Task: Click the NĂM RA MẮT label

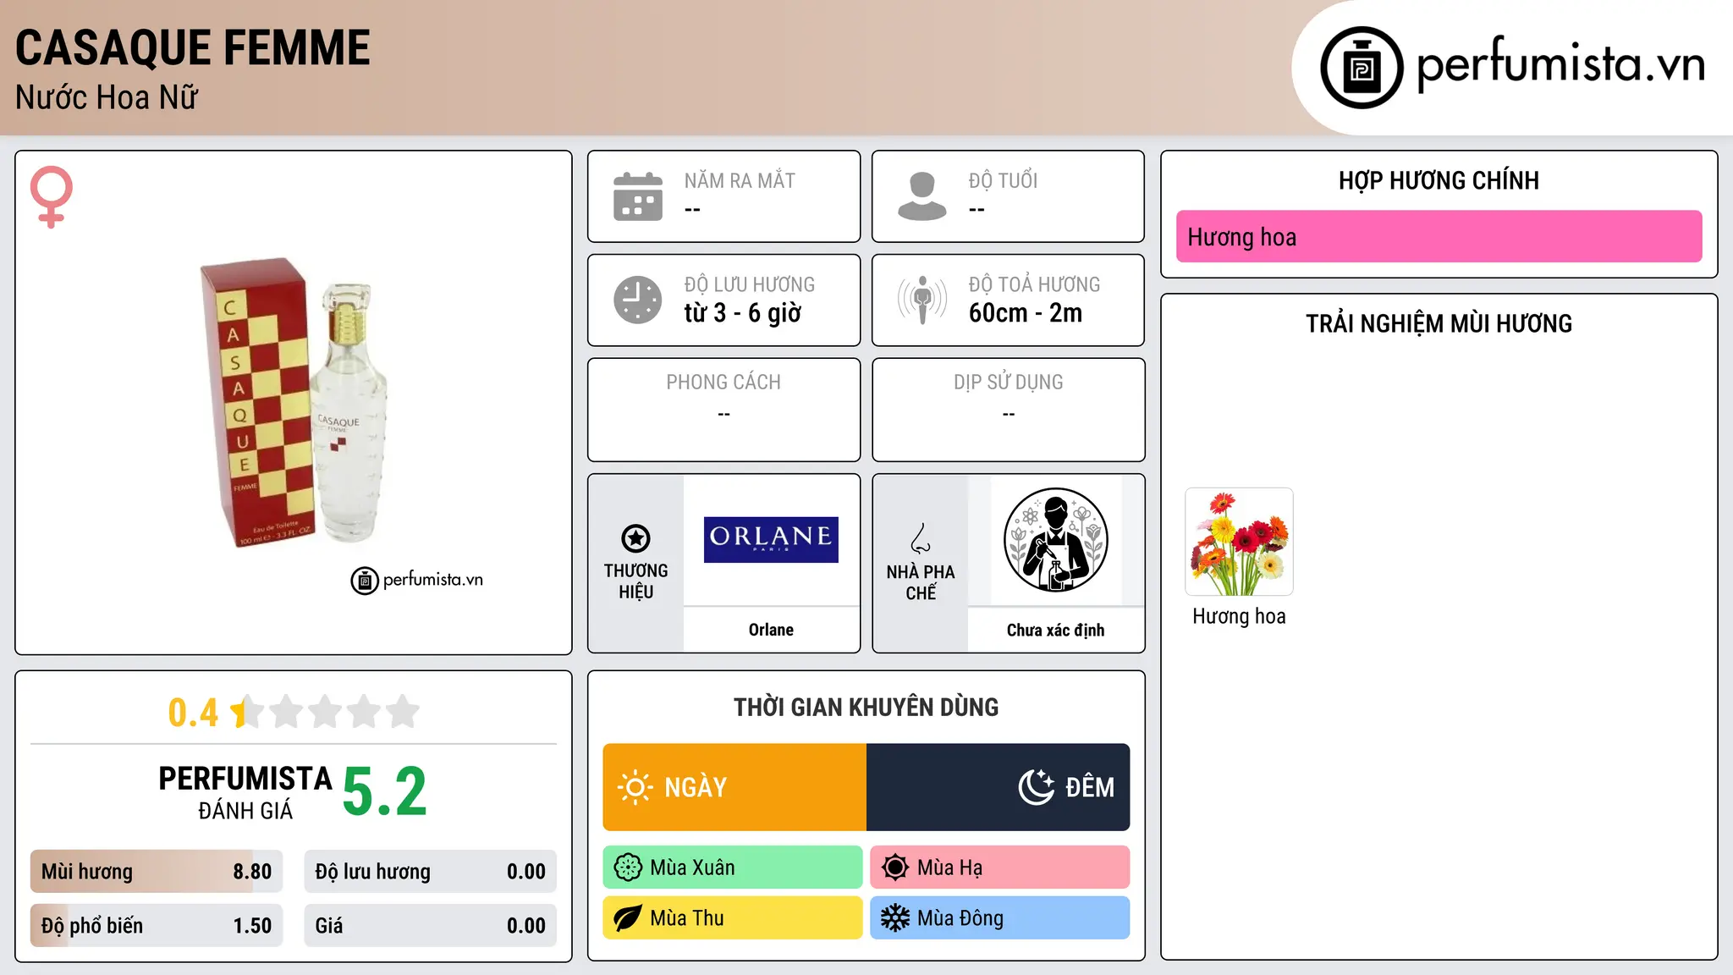Action: (x=740, y=180)
